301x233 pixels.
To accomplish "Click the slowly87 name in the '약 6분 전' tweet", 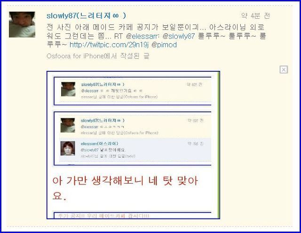I will [x=103, y=85].
